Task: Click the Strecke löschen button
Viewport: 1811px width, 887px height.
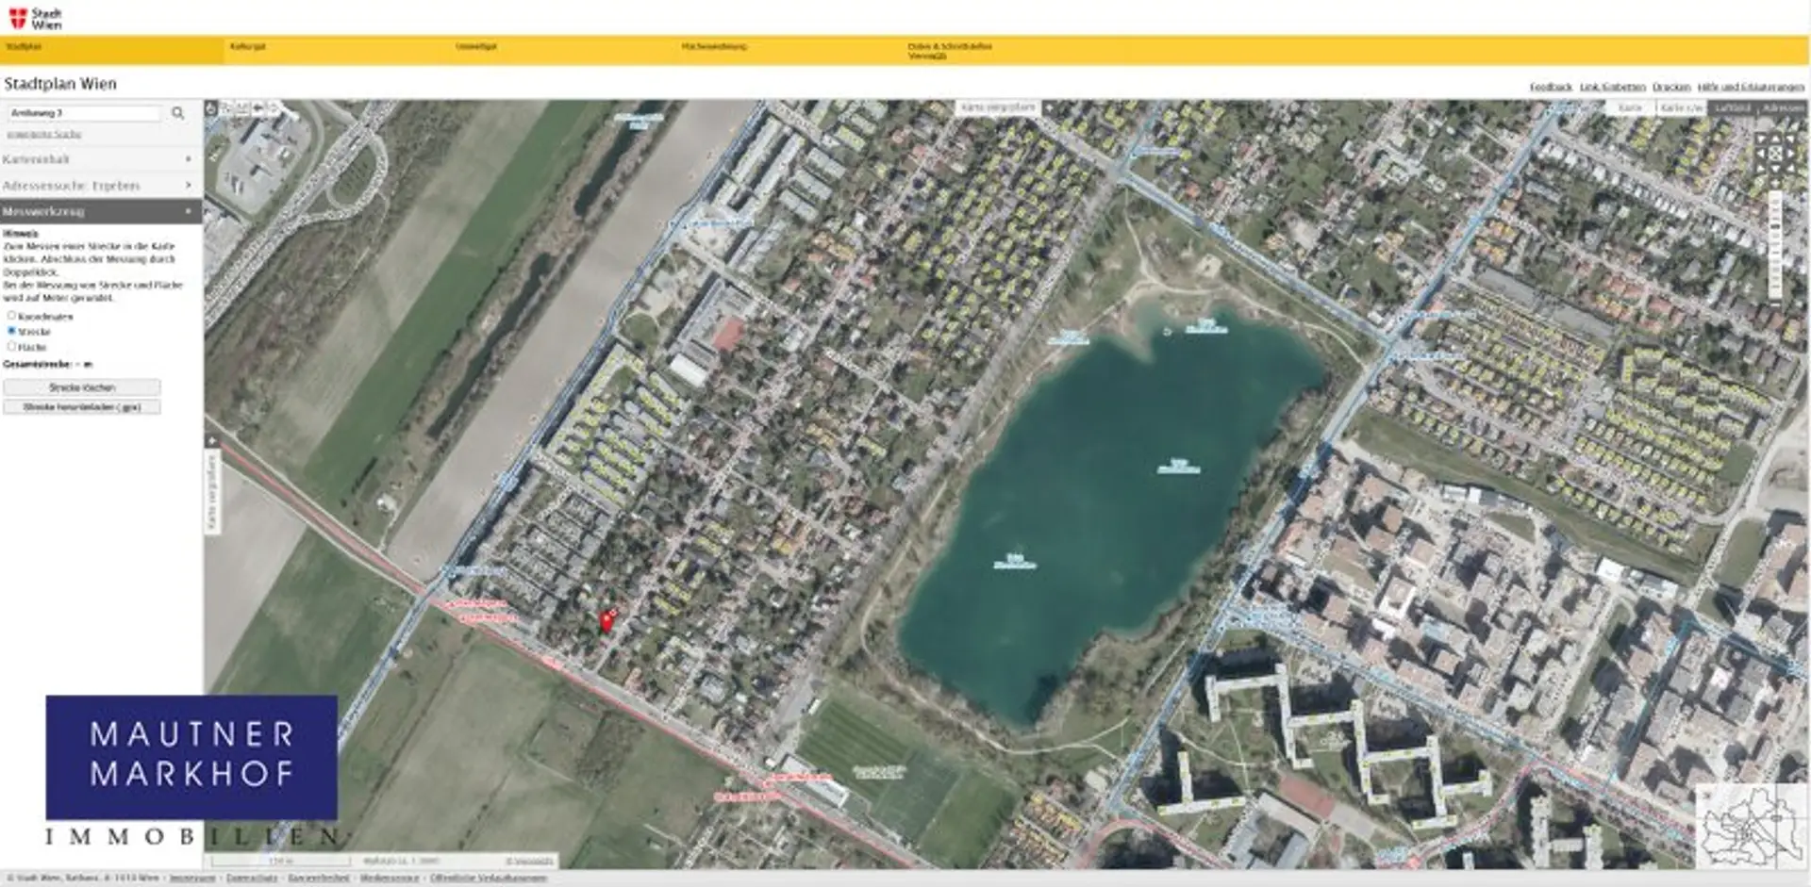Action: point(82,387)
